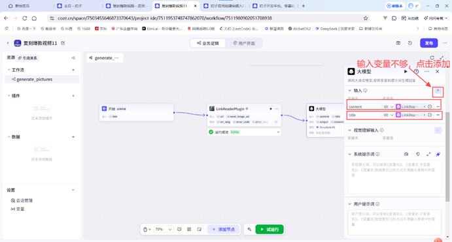The width and height of the screenshot is (452, 242).
Task: Add data with the 数据 plus
Action: point(73,137)
